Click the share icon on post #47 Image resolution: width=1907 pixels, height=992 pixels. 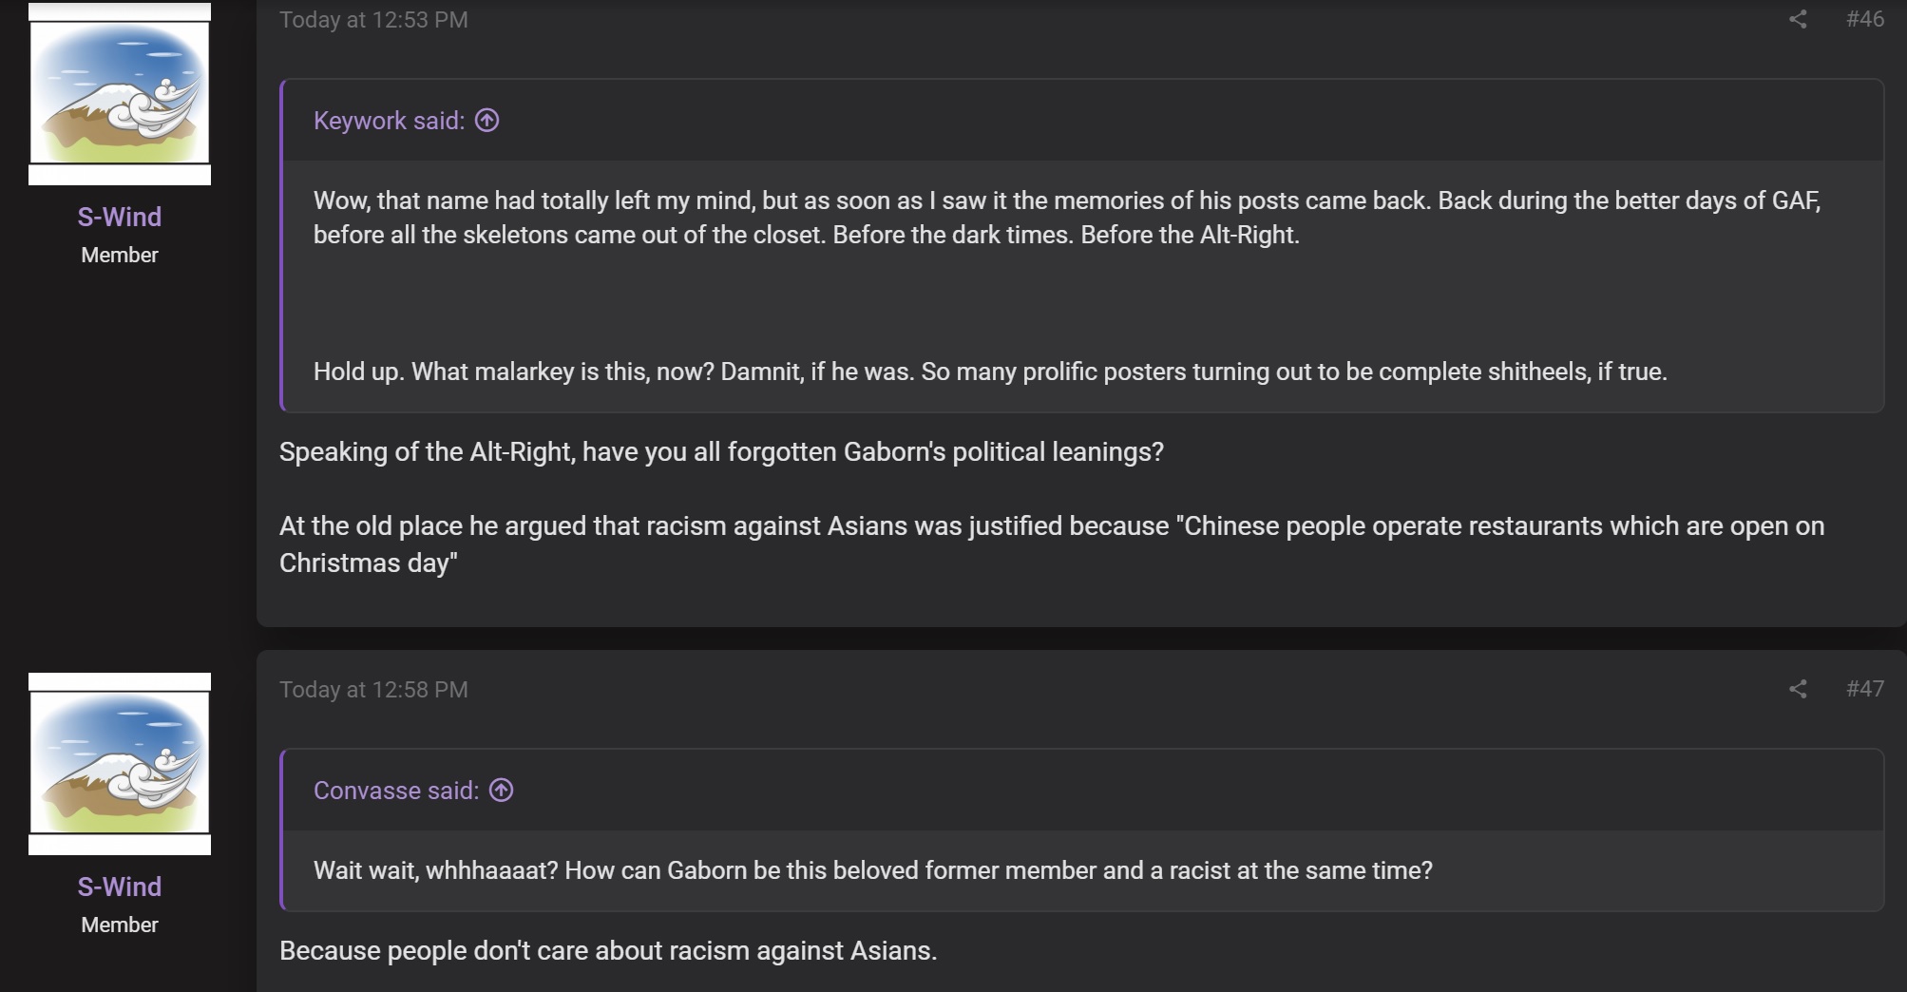click(1797, 689)
